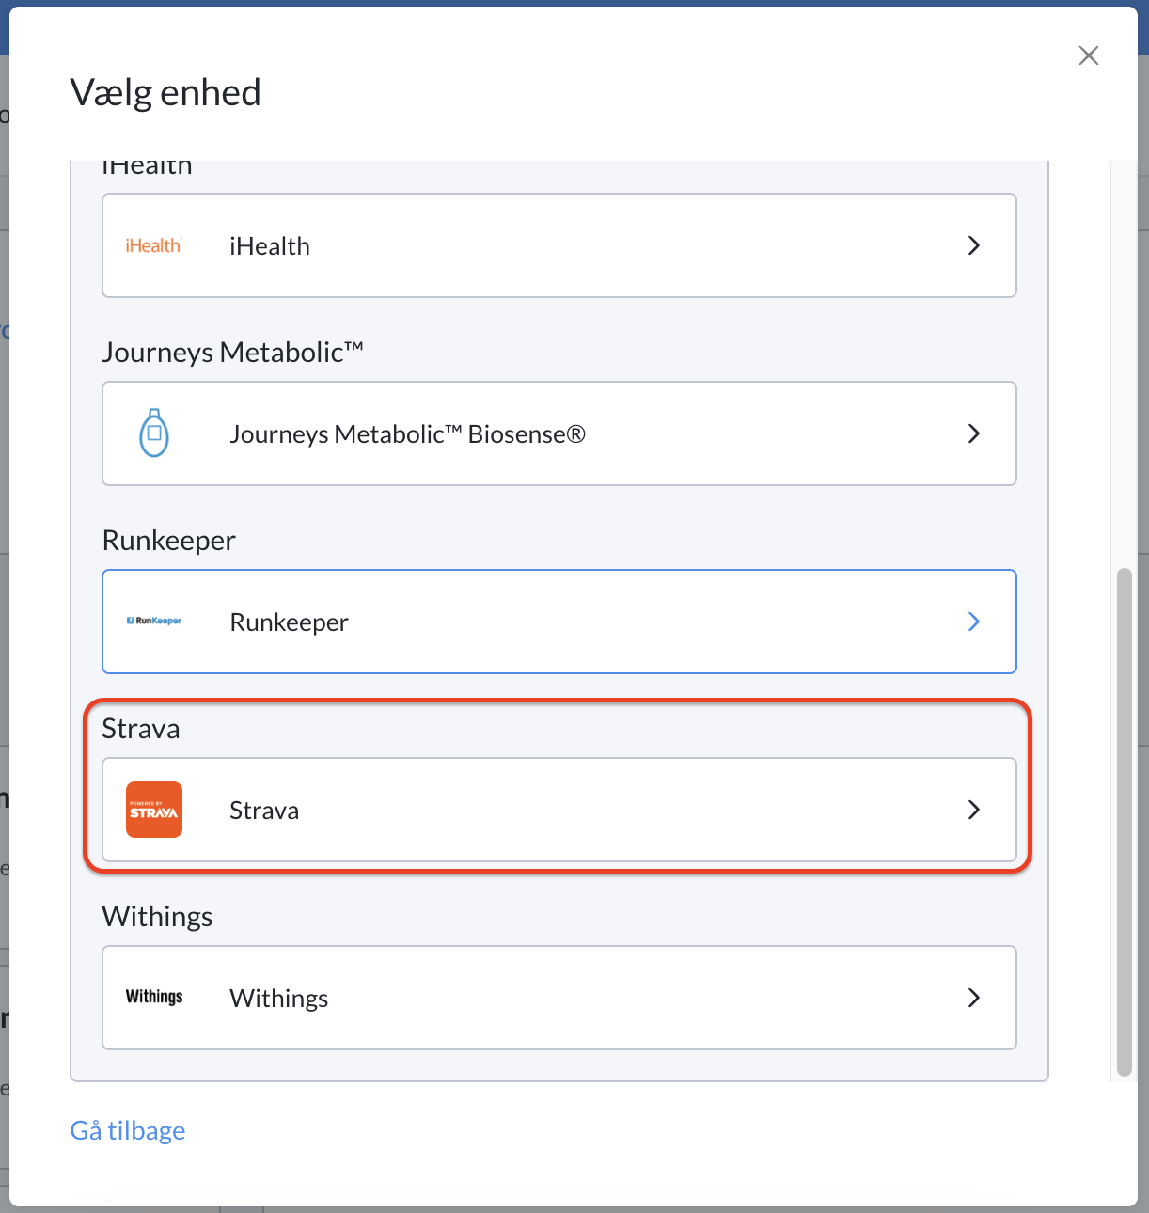Click the Journeys Metabolic Biosense device icon

(x=154, y=433)
